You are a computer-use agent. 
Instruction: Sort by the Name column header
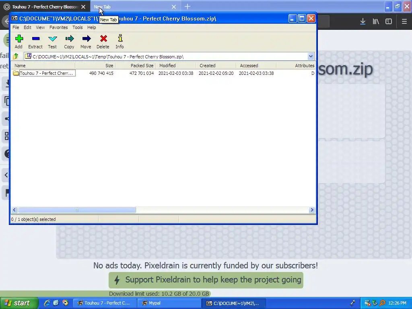click(43, 66)
